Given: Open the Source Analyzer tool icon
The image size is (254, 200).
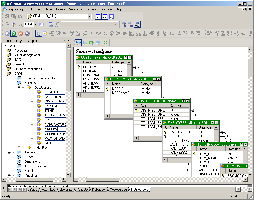Looking at the screenshot, I should 78,43.
